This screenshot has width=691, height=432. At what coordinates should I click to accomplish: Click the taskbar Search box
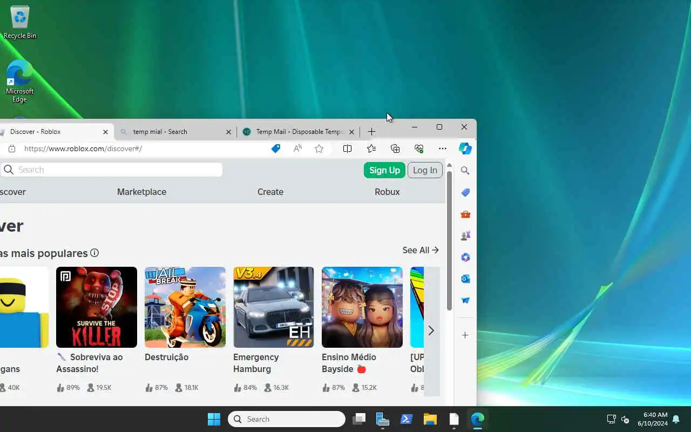point(287,419)
